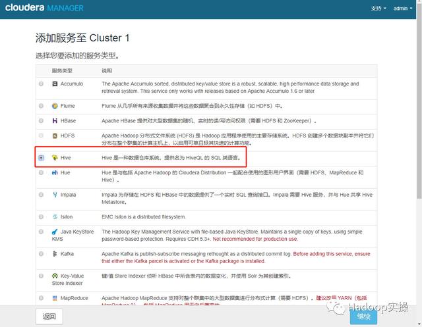The image size is (422, 327).
Task: Click the Key-Value Store Indexer icon
Action: point(55,276)
